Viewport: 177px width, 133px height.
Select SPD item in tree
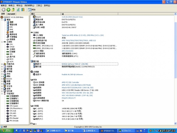point(11,54)
